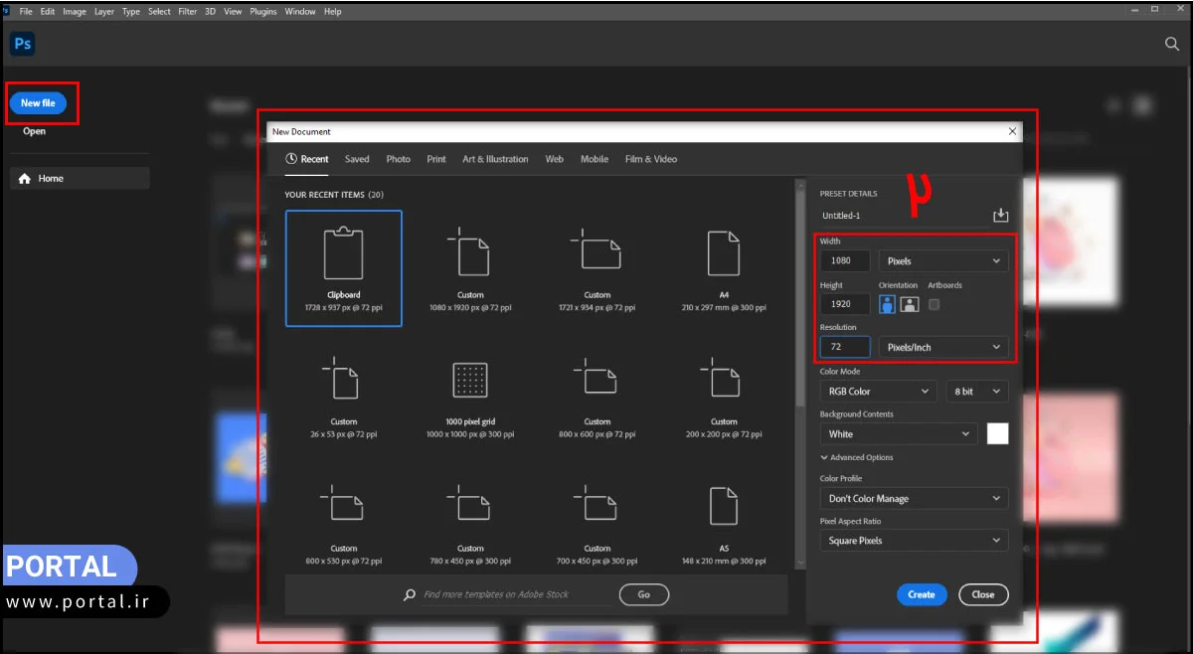Collapse the Advanced Options section

click(856, 457)
